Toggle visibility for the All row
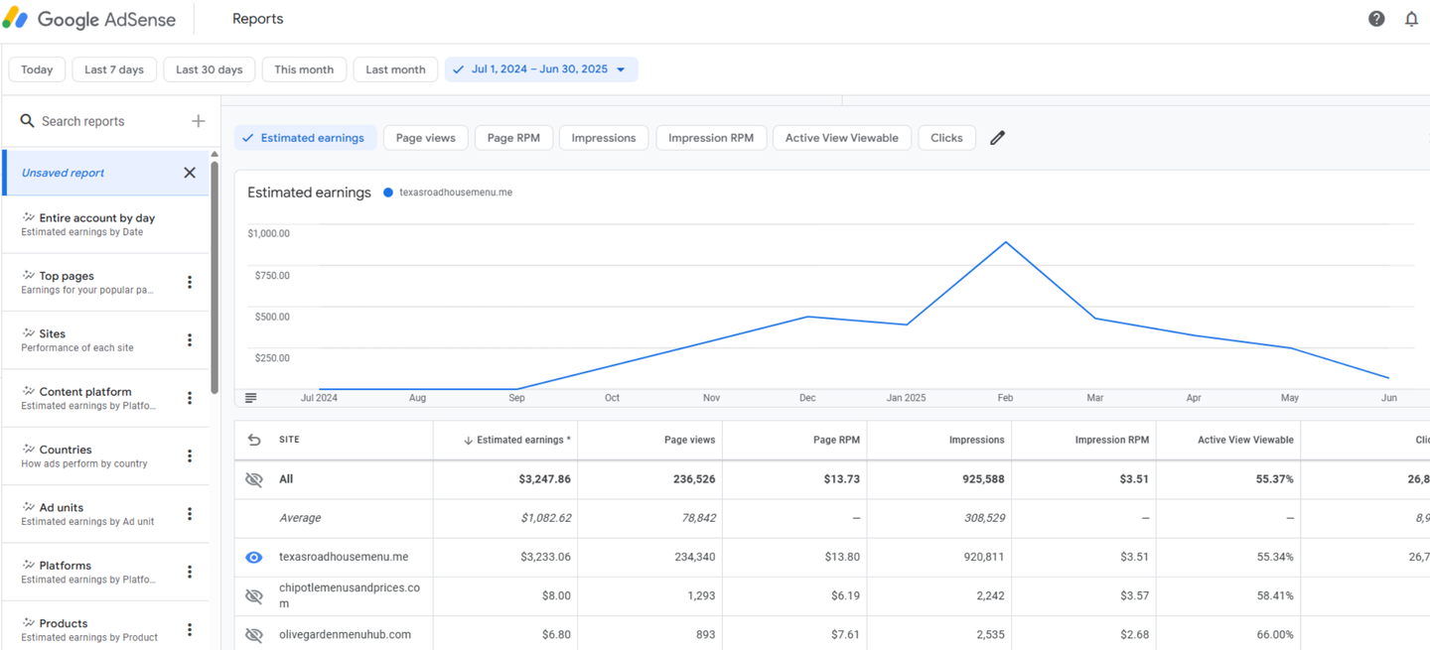The image size is (1430, 650). [254, 479]
